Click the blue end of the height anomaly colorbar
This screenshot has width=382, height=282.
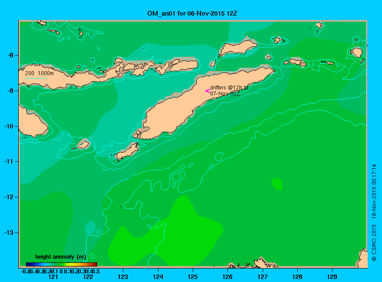tap(29, 264)
